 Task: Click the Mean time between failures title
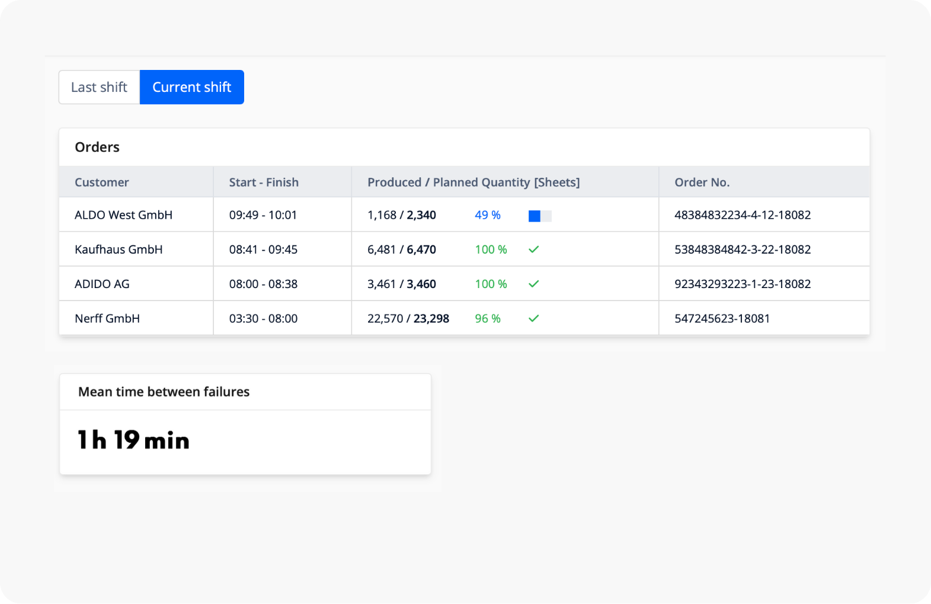(x=164, y=392)
